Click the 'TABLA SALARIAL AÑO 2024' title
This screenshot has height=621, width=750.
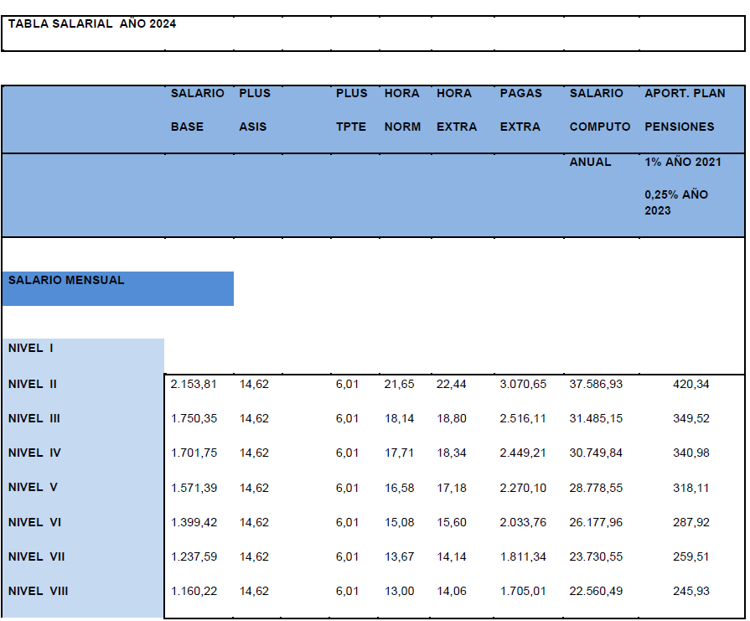92,24
